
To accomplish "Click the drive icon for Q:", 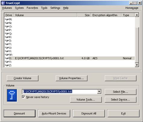I will tap(7, 33).
